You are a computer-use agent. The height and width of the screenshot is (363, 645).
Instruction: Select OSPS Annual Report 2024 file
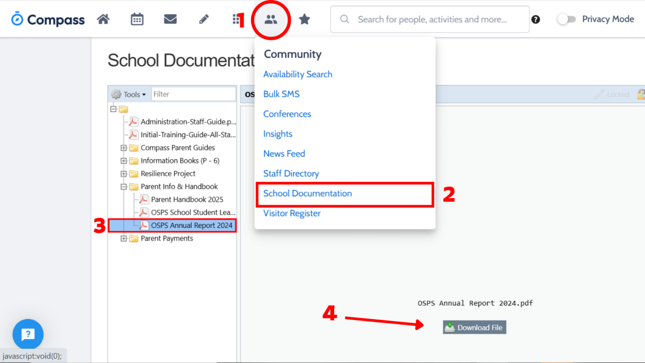tap(191, 225)
